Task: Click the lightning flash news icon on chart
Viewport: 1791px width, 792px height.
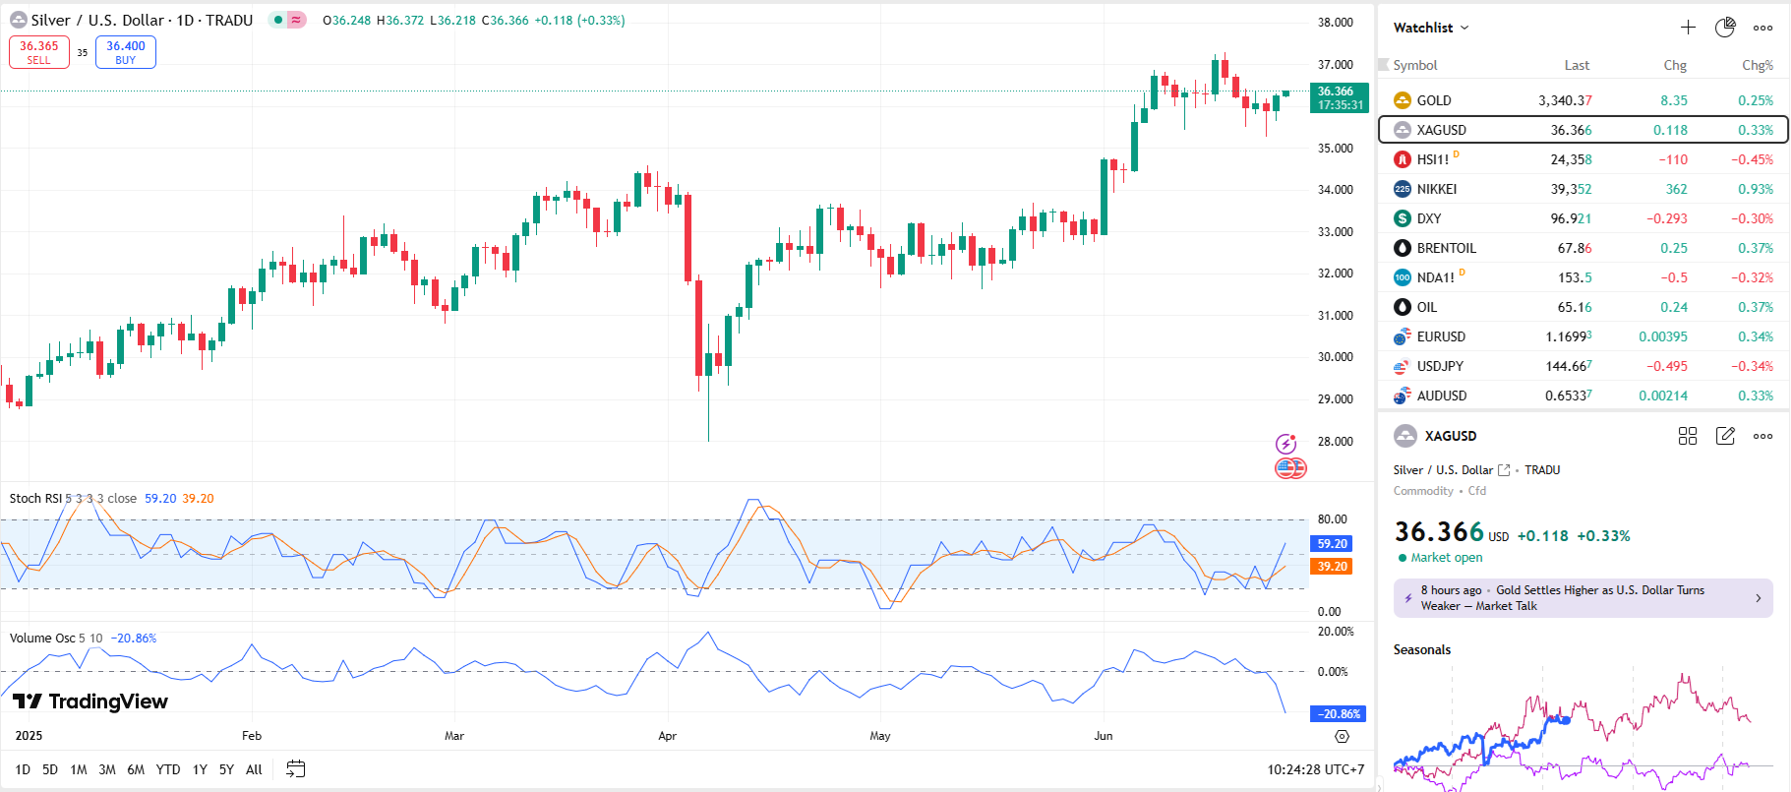Action: (x=1285, y=444)
